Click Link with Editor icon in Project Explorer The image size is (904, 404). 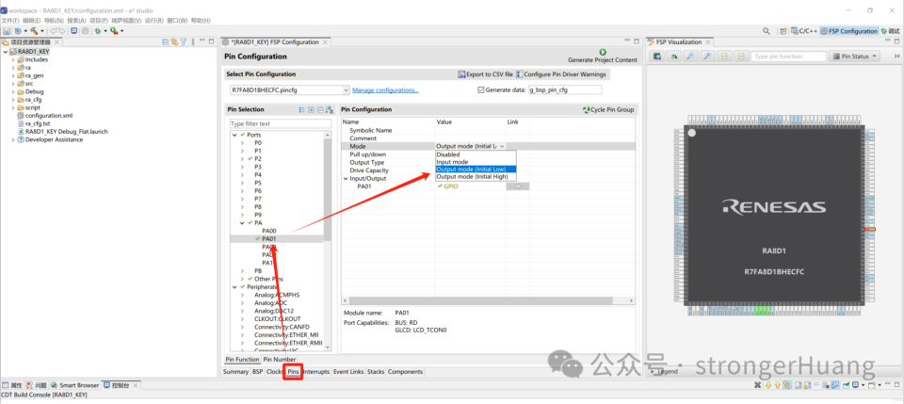[173, 42]
